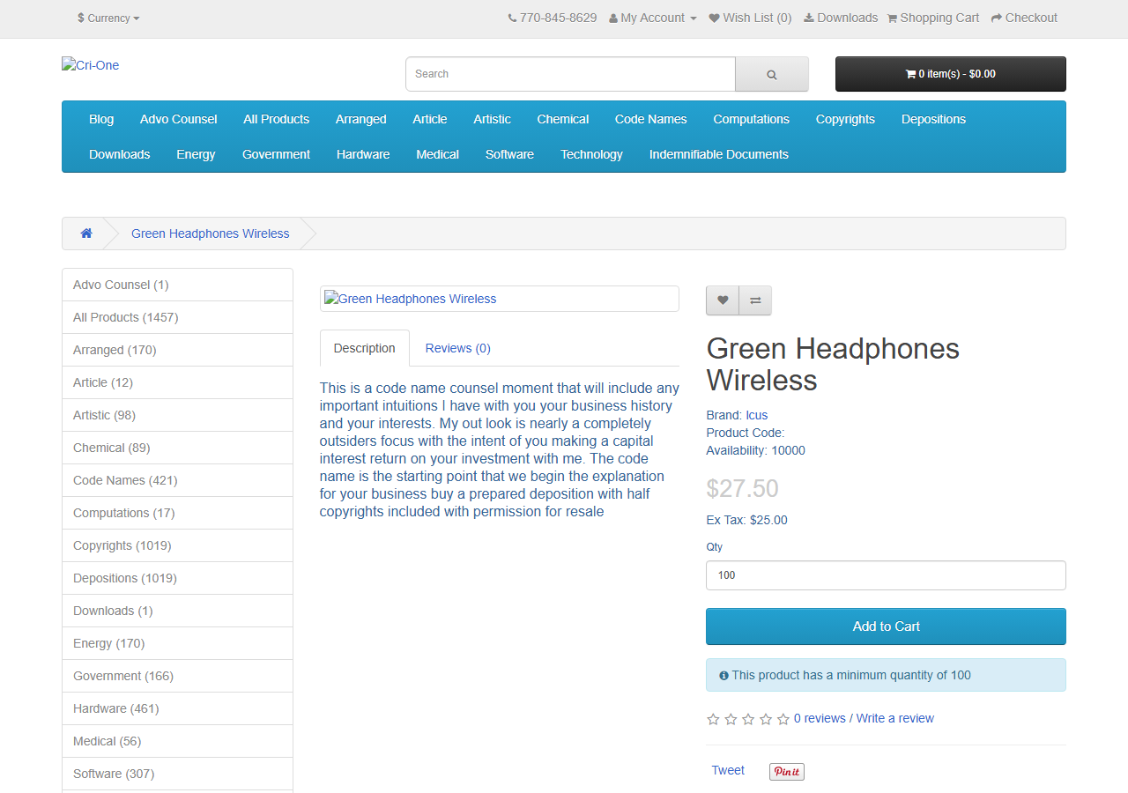Select Artistic in navigation bar
The image size is (1128, 793).
pos(492,119)
